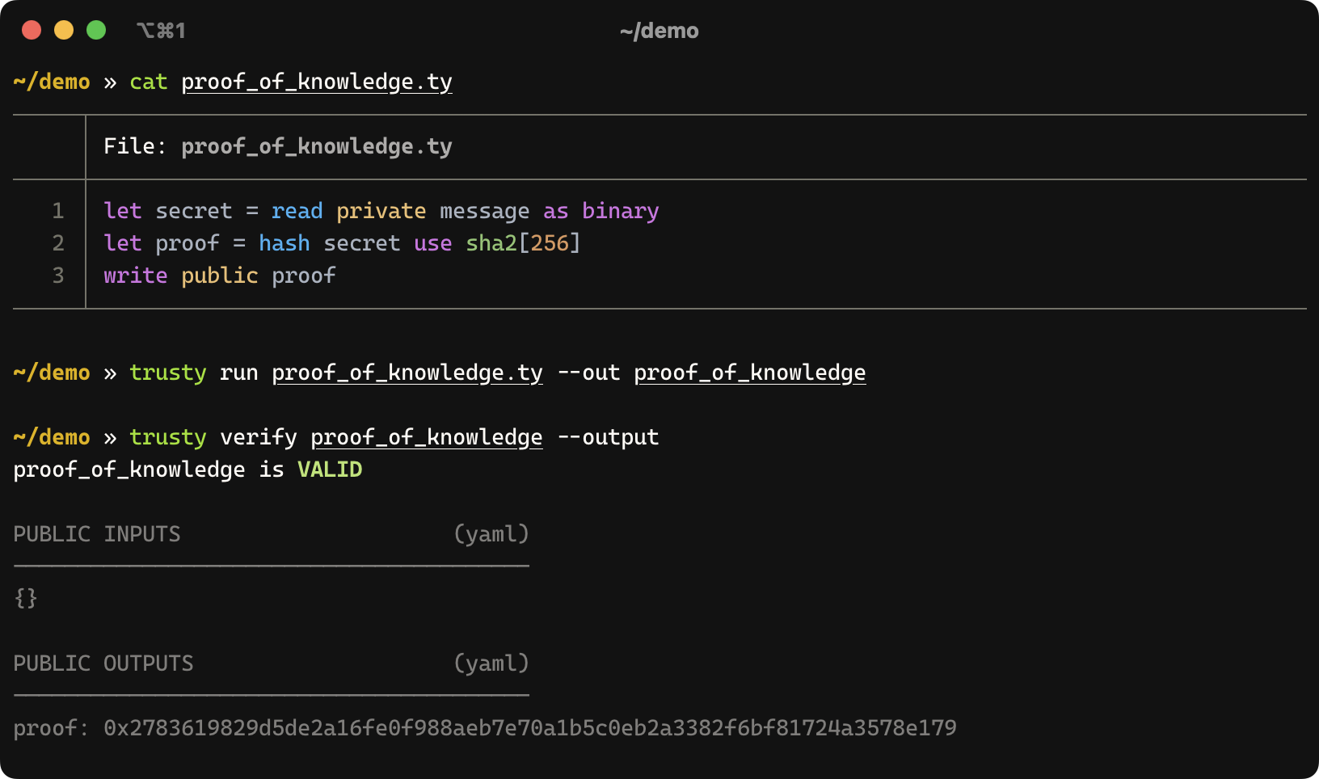Click the 'PUBLIC INPUTS' heading

pos(97,534)
